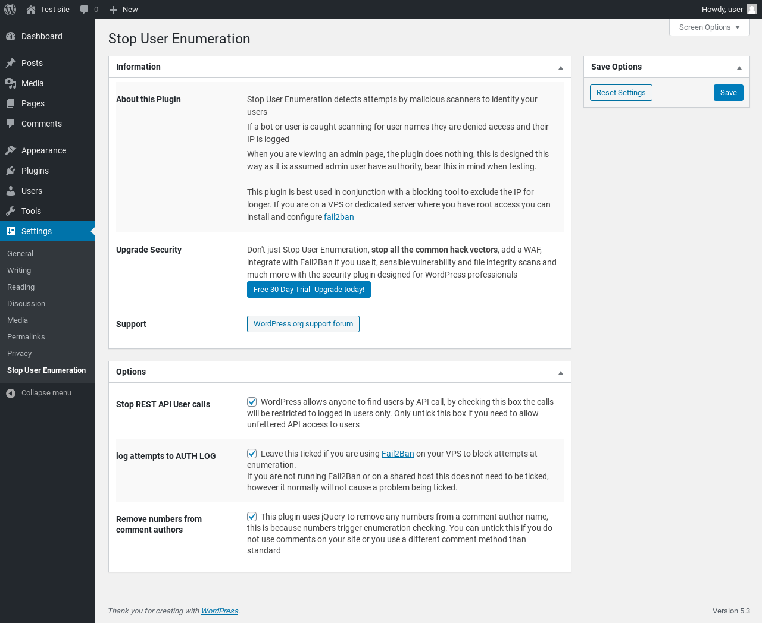
Task: Click the Collapse menu arrow icon
Action: (x=11, y=393)
